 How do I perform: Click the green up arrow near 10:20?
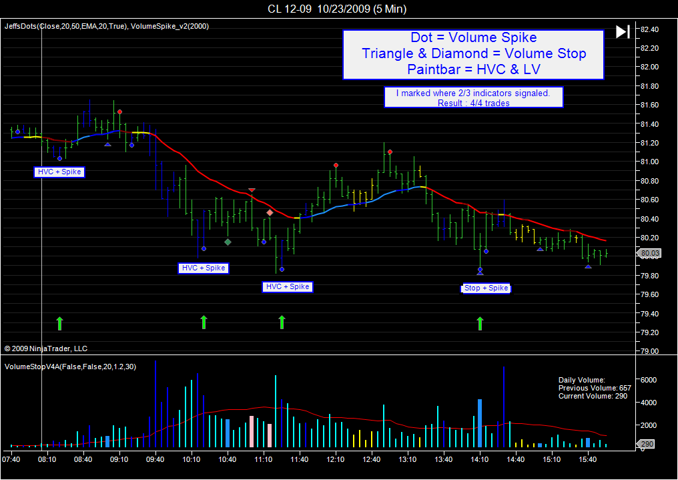tap(204, 322)
